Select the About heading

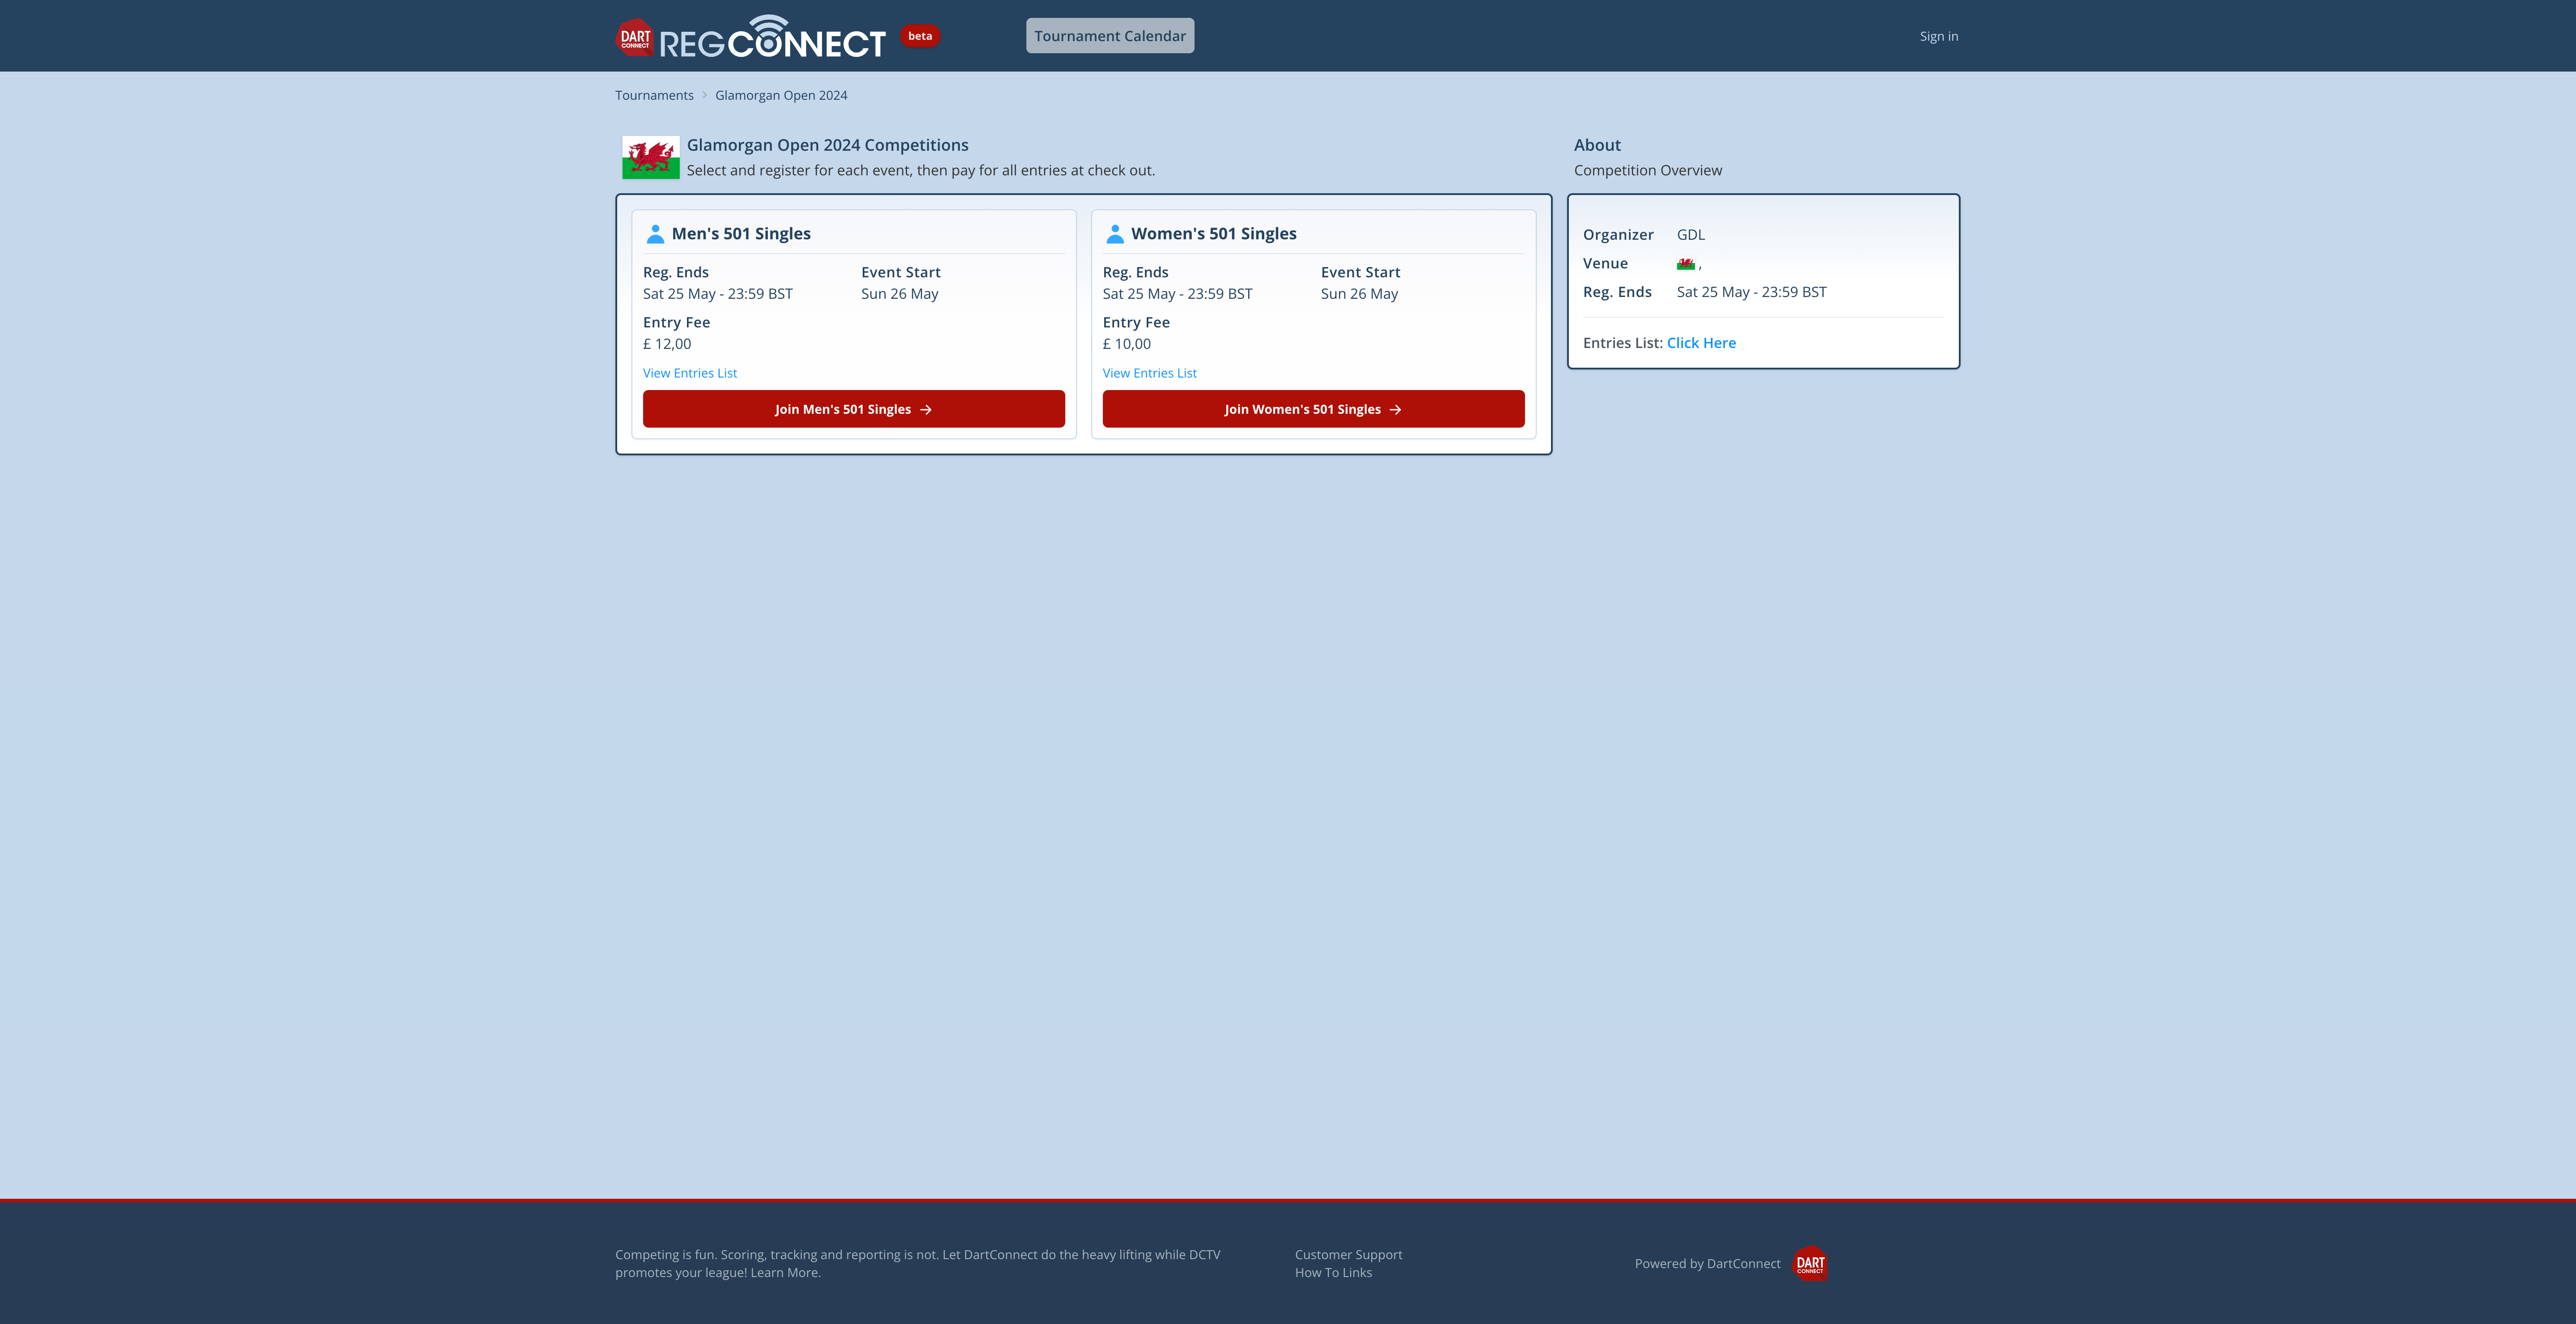click(x=1597, y=145)
